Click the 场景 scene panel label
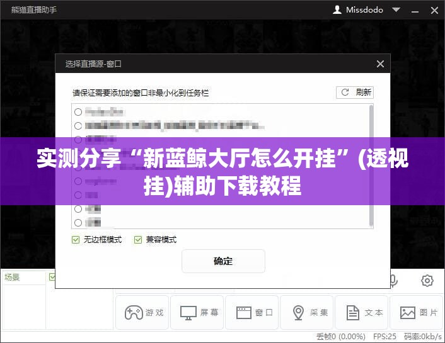Image resolution: width=445 pixels, height=343 pixels. [12, 278]
